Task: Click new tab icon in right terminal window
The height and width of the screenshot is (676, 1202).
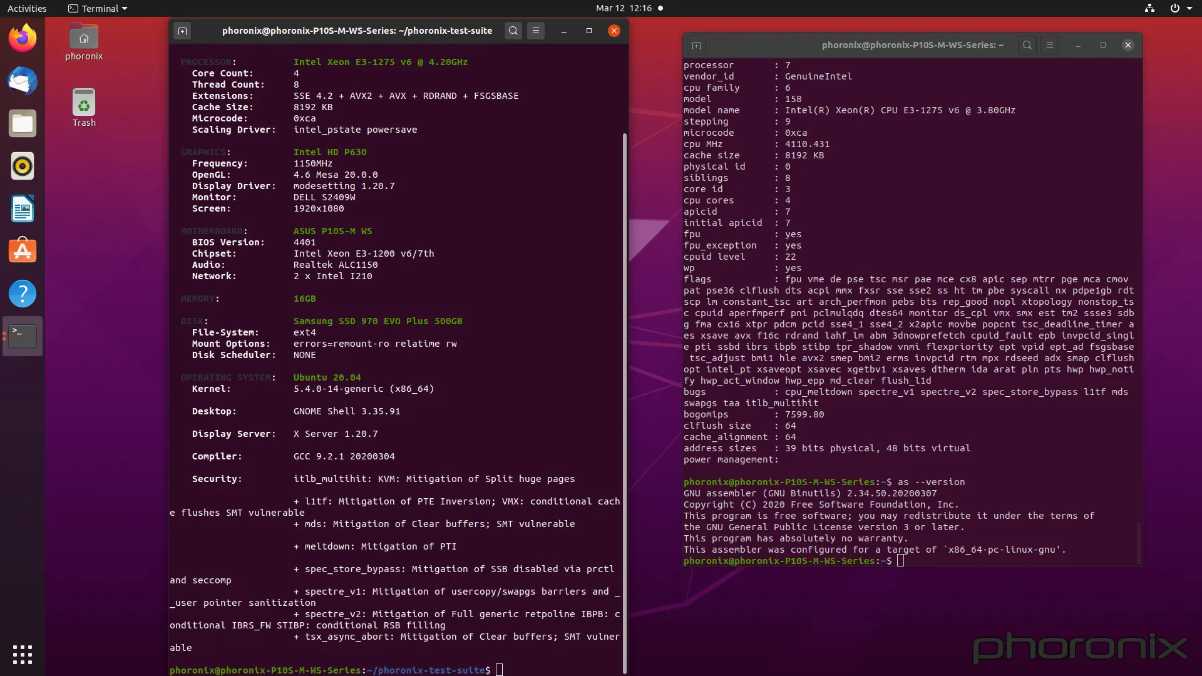Action: coord(696,45)
